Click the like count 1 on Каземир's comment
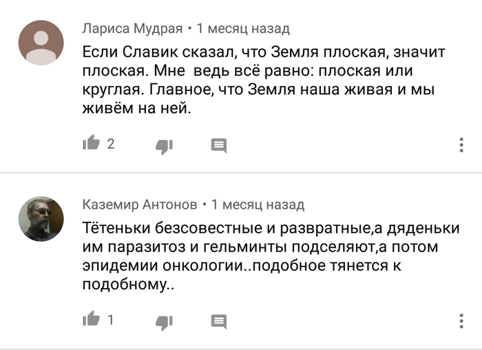 click(111, 320)
